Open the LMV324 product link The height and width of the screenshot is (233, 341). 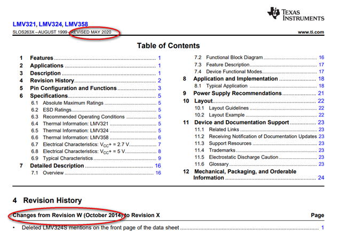(x=50, y=24)
